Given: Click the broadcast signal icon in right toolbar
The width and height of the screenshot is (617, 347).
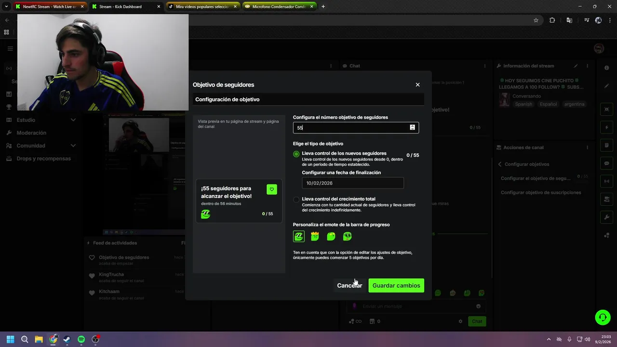Looking at the screenshot, I should [x=606, y=182].
